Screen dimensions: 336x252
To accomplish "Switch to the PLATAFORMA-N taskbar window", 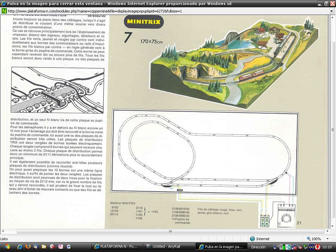I will pos(117,246).
